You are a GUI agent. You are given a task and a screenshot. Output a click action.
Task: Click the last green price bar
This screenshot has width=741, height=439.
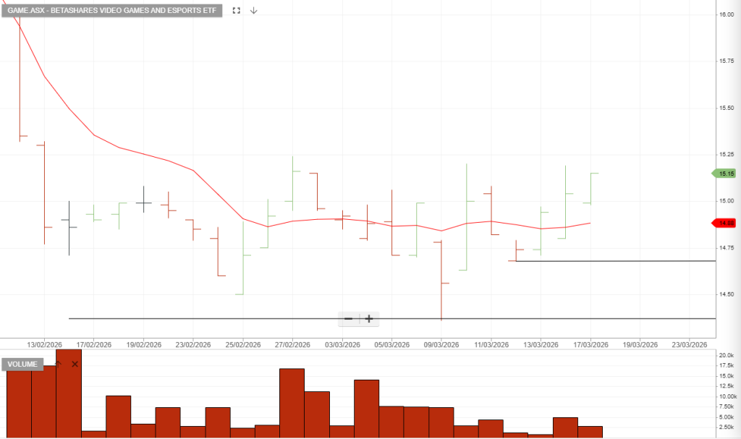pos(591,188)
